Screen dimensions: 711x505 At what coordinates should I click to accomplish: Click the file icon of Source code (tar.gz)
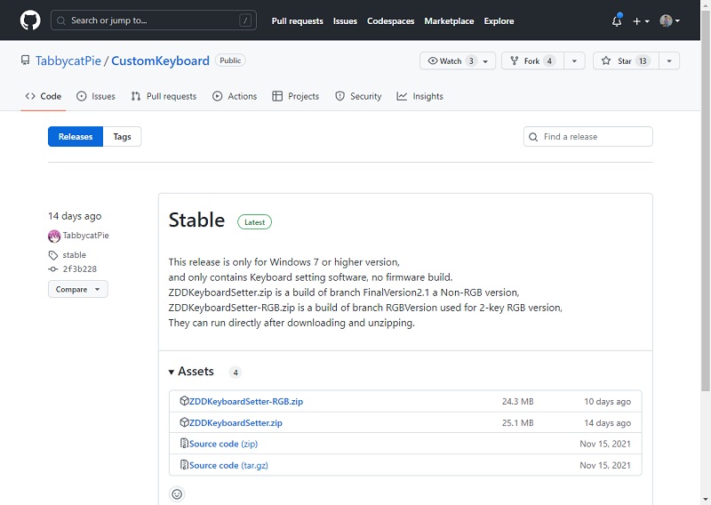click(x=184, y=465)
